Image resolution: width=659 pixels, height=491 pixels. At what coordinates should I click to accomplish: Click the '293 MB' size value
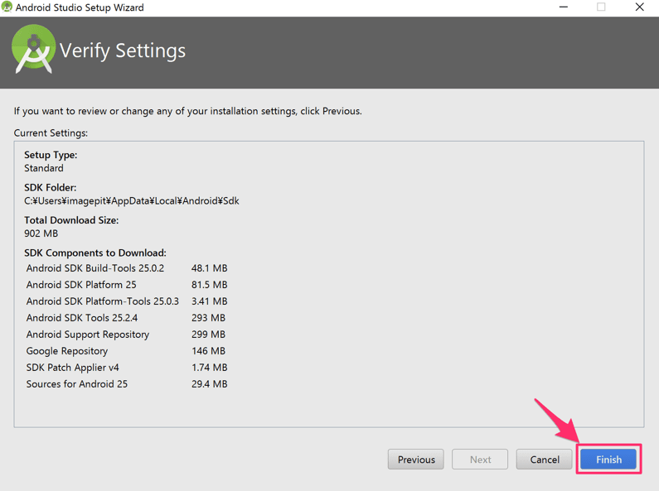tap(208, 318)
